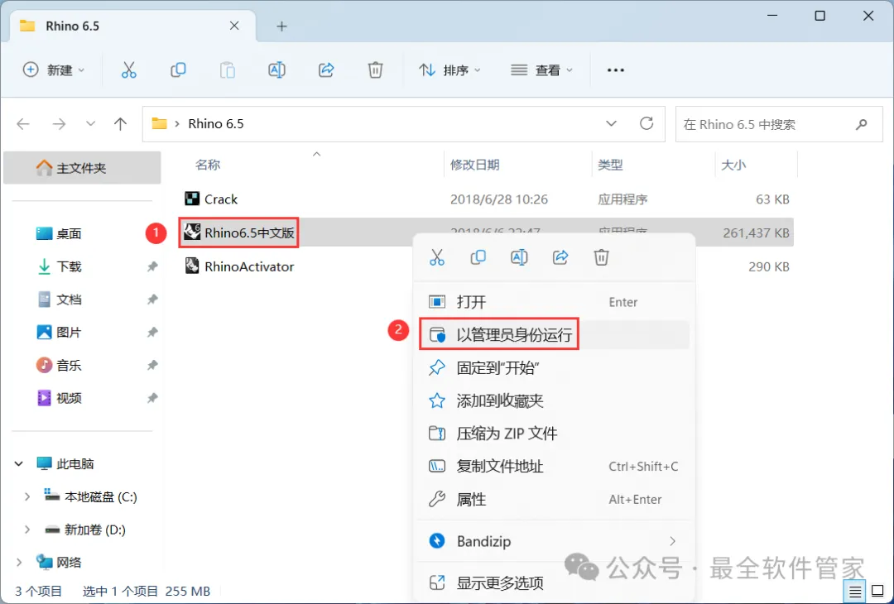Select 主文件夹 in the sidebar
The height and width of the screenshot is (604, 894).
(x=82, y=168)
